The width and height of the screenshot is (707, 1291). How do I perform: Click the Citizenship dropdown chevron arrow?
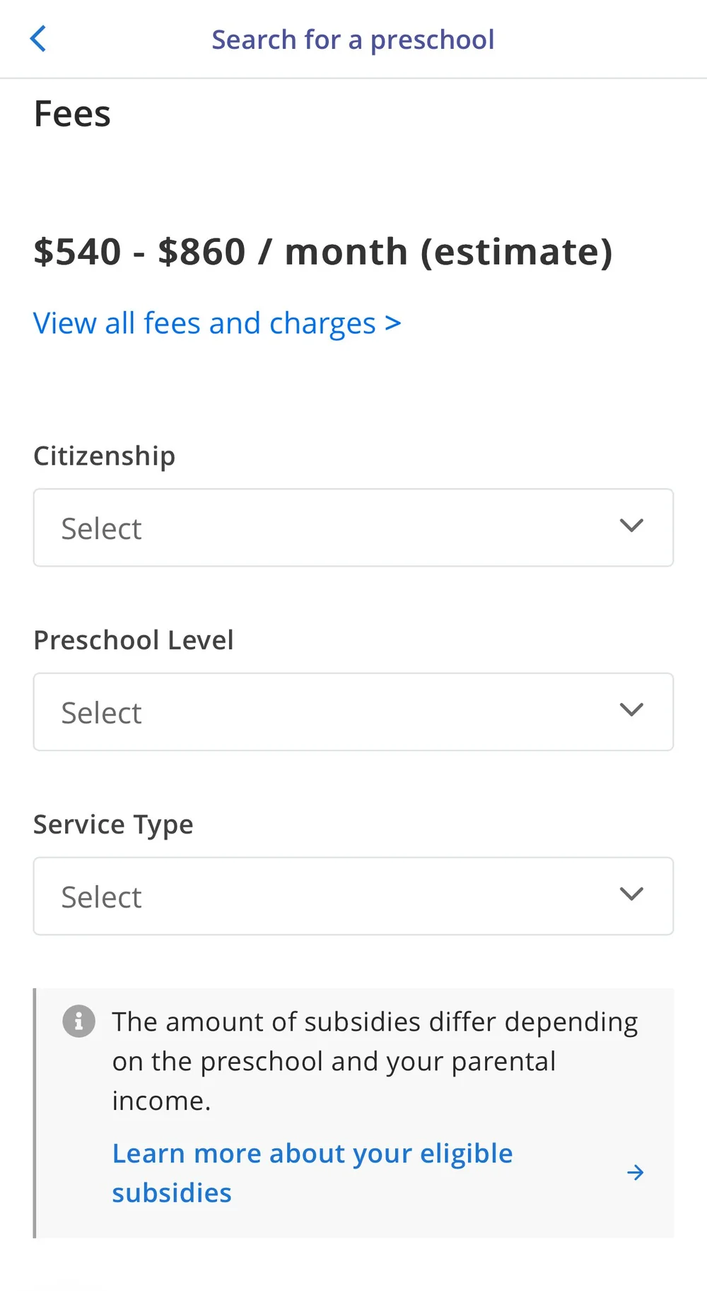coord(631,526)
